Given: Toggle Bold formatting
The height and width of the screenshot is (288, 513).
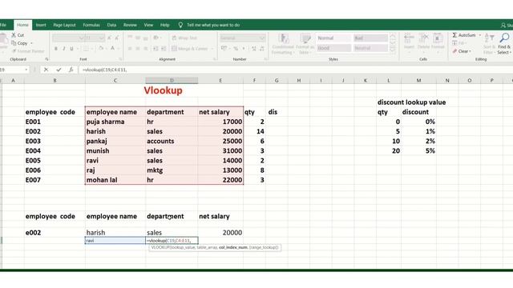Looking at the screenshot, I should [56, 49].
